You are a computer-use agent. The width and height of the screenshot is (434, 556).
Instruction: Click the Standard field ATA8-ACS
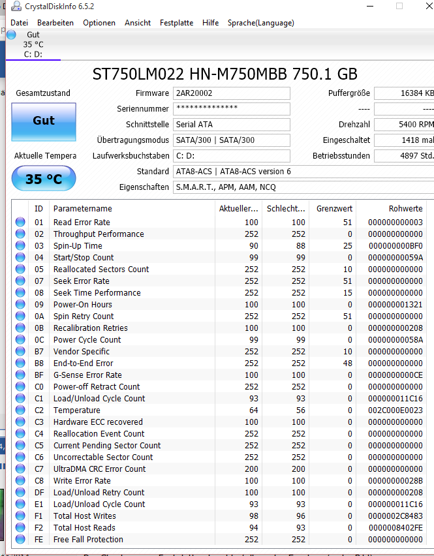pyautogui.click(x=303, y=171)
